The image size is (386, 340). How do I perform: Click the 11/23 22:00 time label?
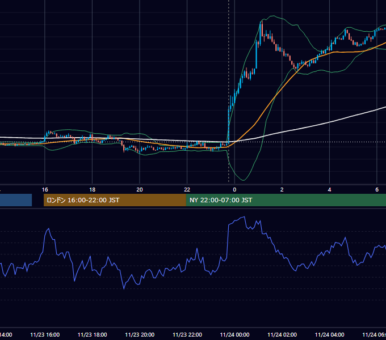point(187,334)
